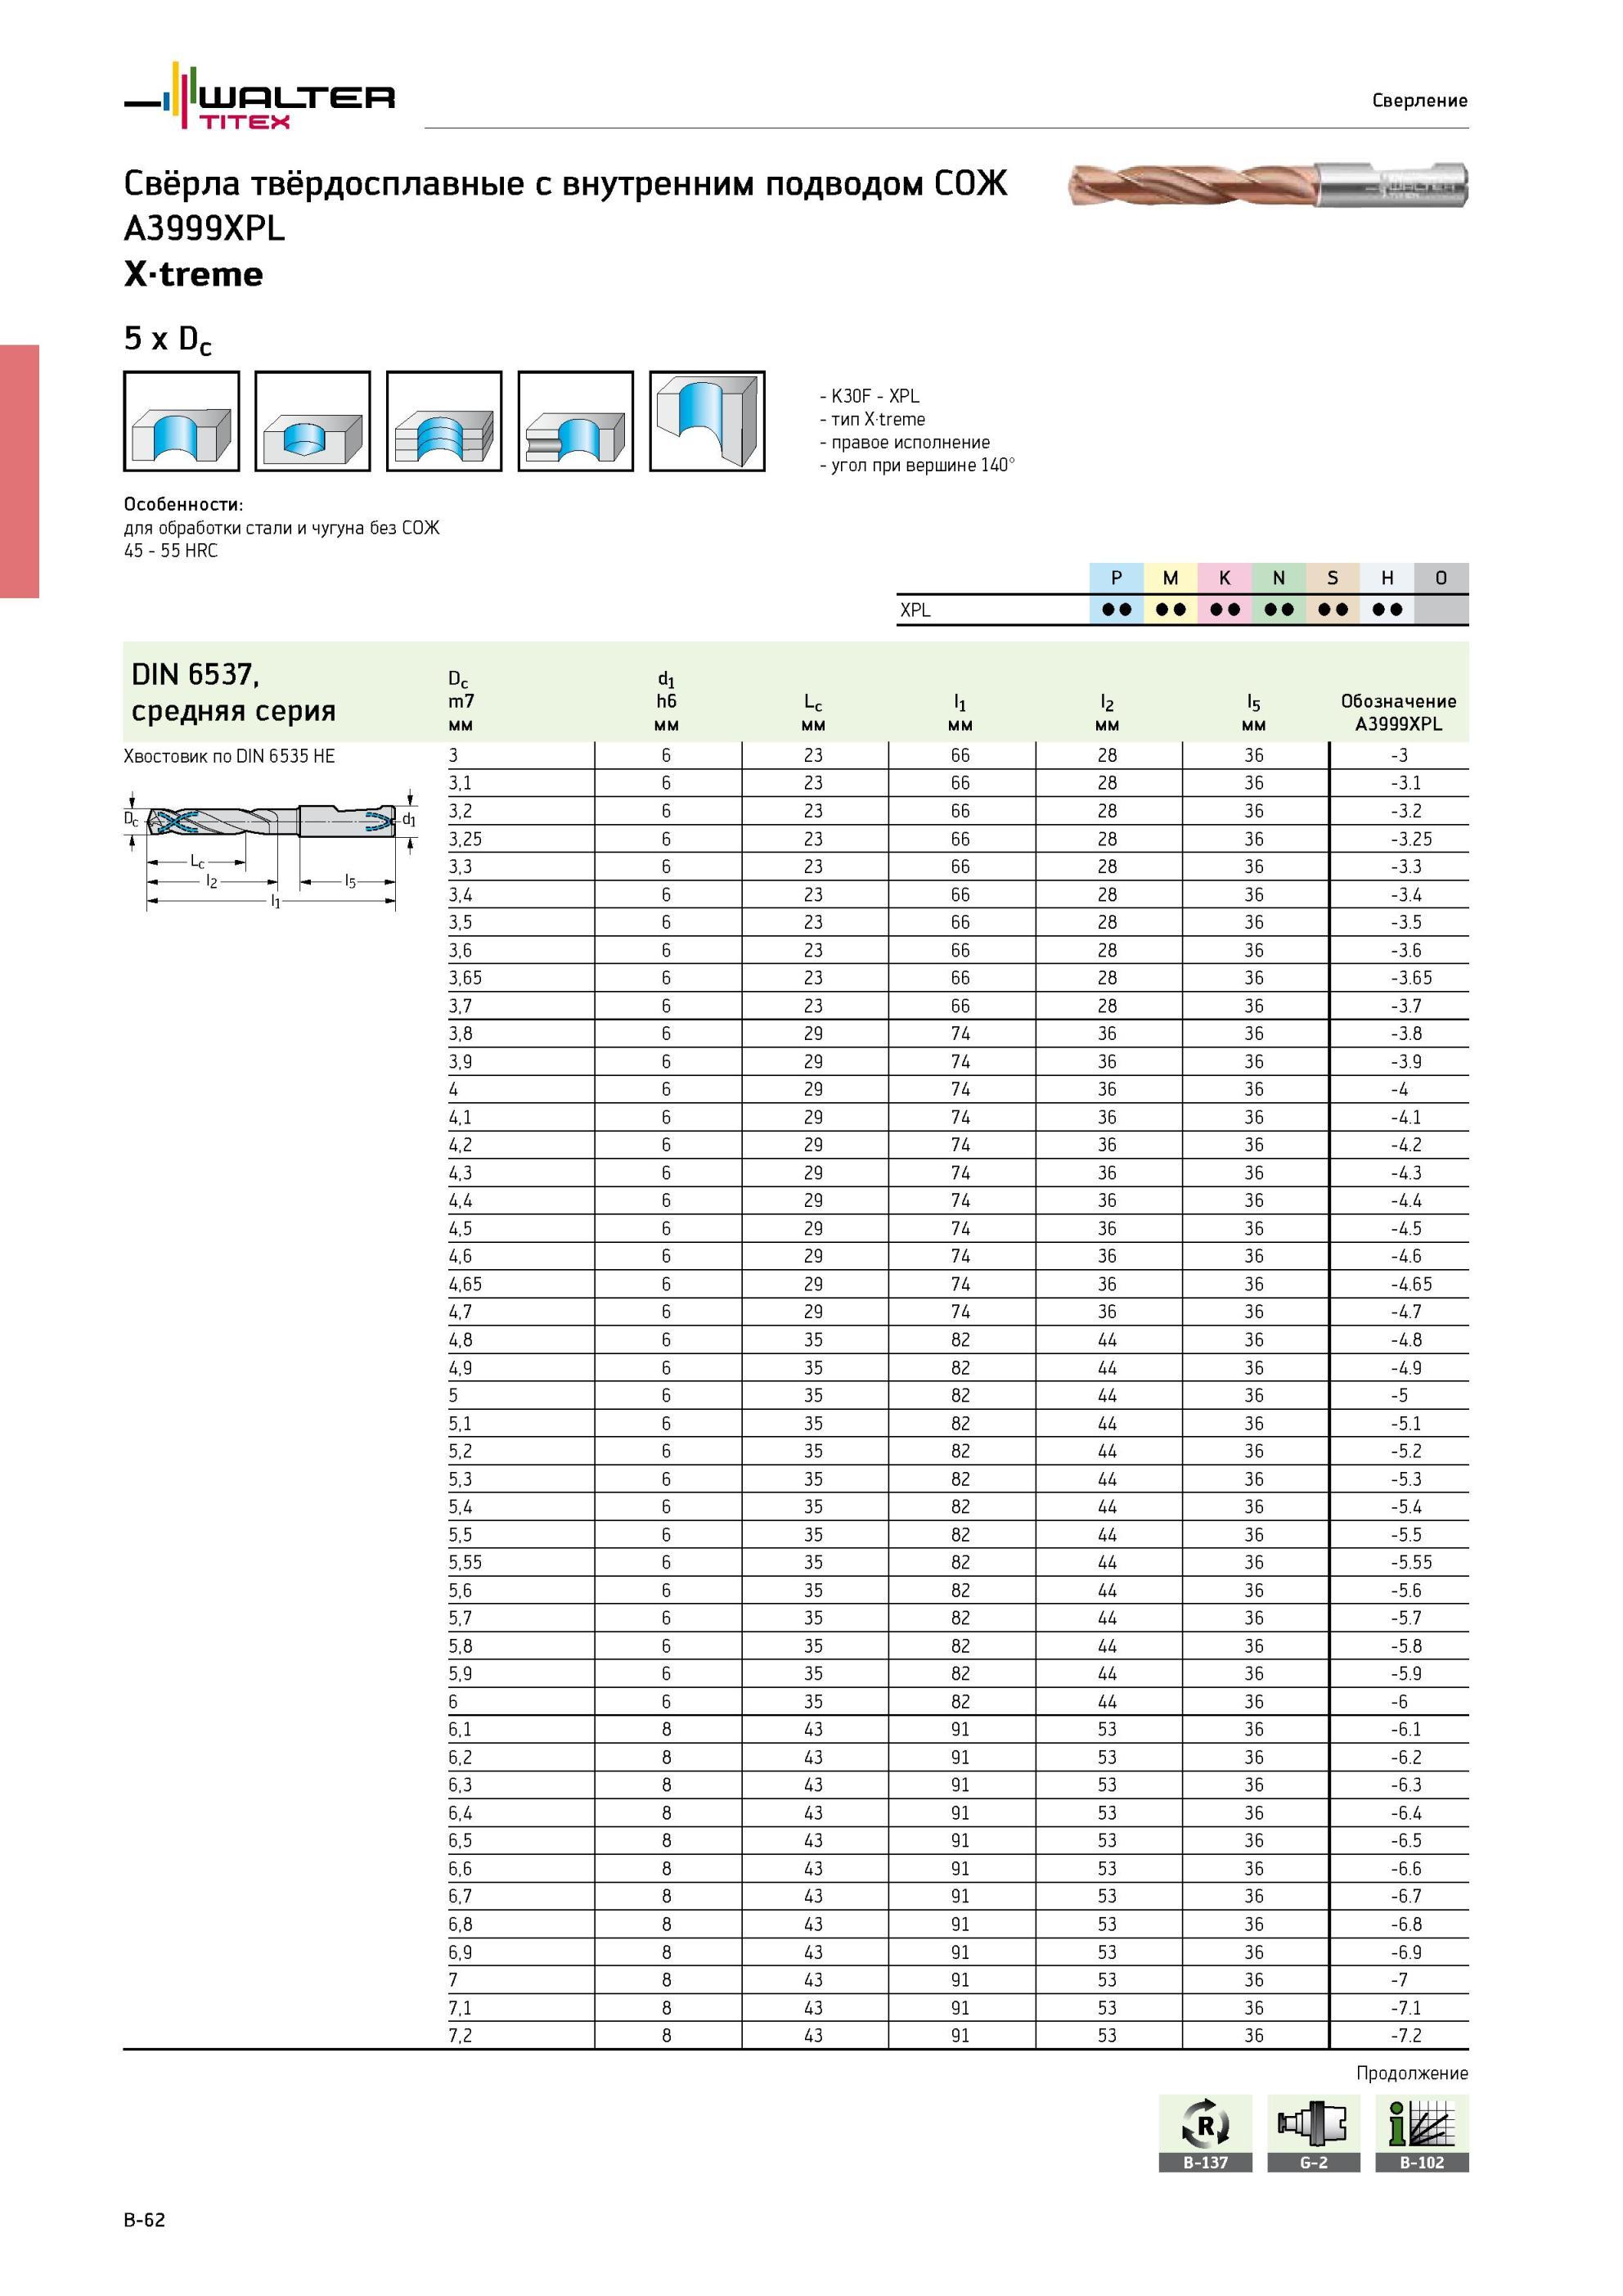The image size is (1623, 2296).
Task: Click the page number 'B-62'
Action: (145, 2220)
